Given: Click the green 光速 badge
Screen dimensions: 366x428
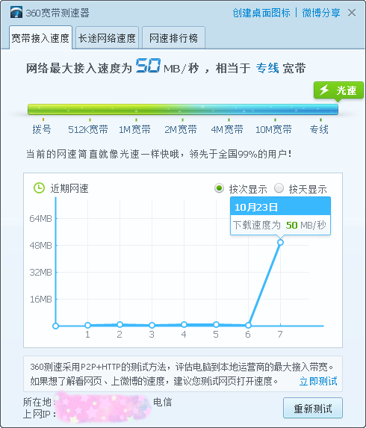Looking at the screenshot, I should (338, 90).
